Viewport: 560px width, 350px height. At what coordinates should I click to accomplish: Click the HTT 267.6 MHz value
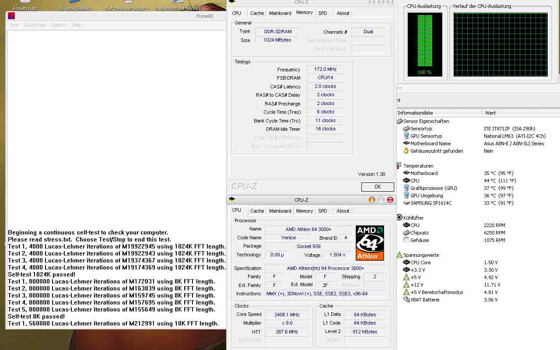point(287,332)
